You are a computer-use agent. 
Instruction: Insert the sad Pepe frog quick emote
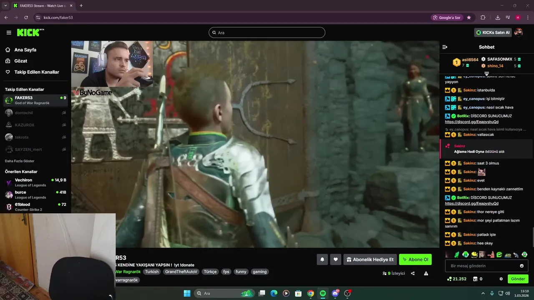pyautogui.click(x=507, y=254)
